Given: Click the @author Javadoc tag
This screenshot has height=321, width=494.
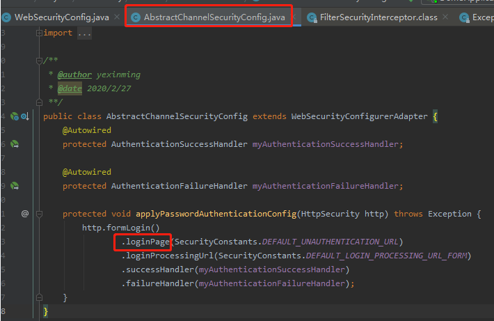Looking at the screenshot, I should tap(74, 75).
